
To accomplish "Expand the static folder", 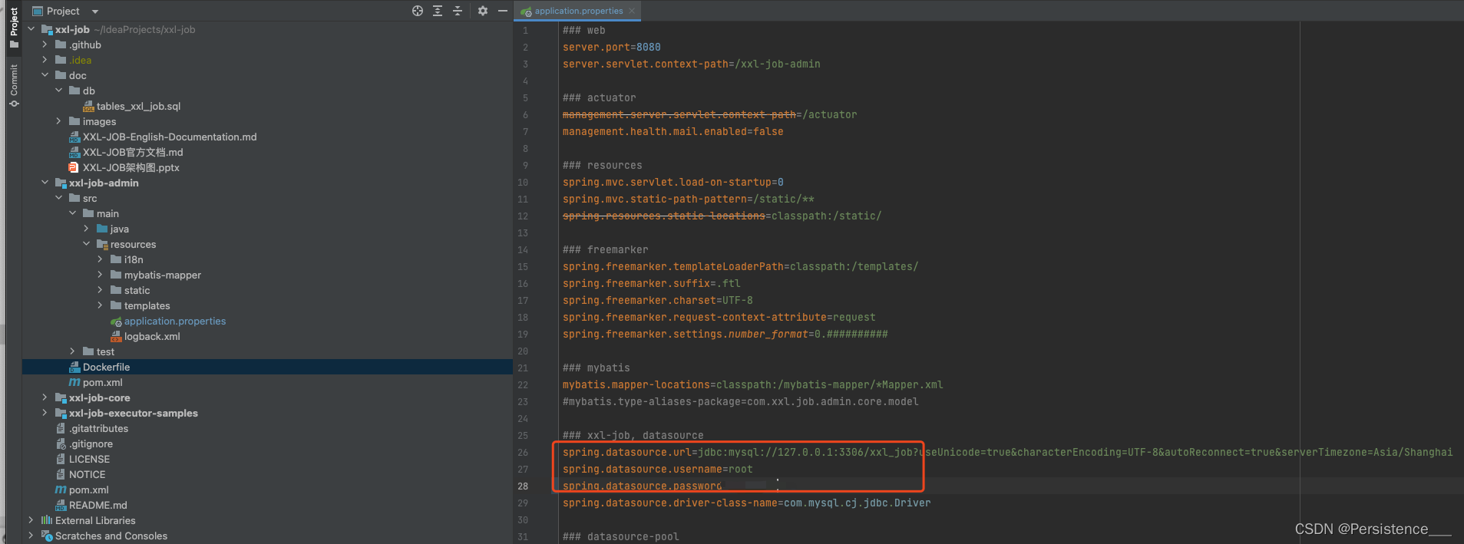I will pyautogui.click(x=101, y=290).
